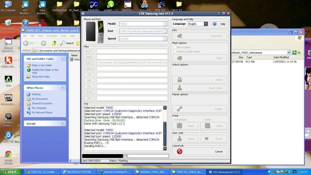Click the Up folder icon in Explorer
The width and height of the screenshot is (311, 175).
(x=54, y=43)
